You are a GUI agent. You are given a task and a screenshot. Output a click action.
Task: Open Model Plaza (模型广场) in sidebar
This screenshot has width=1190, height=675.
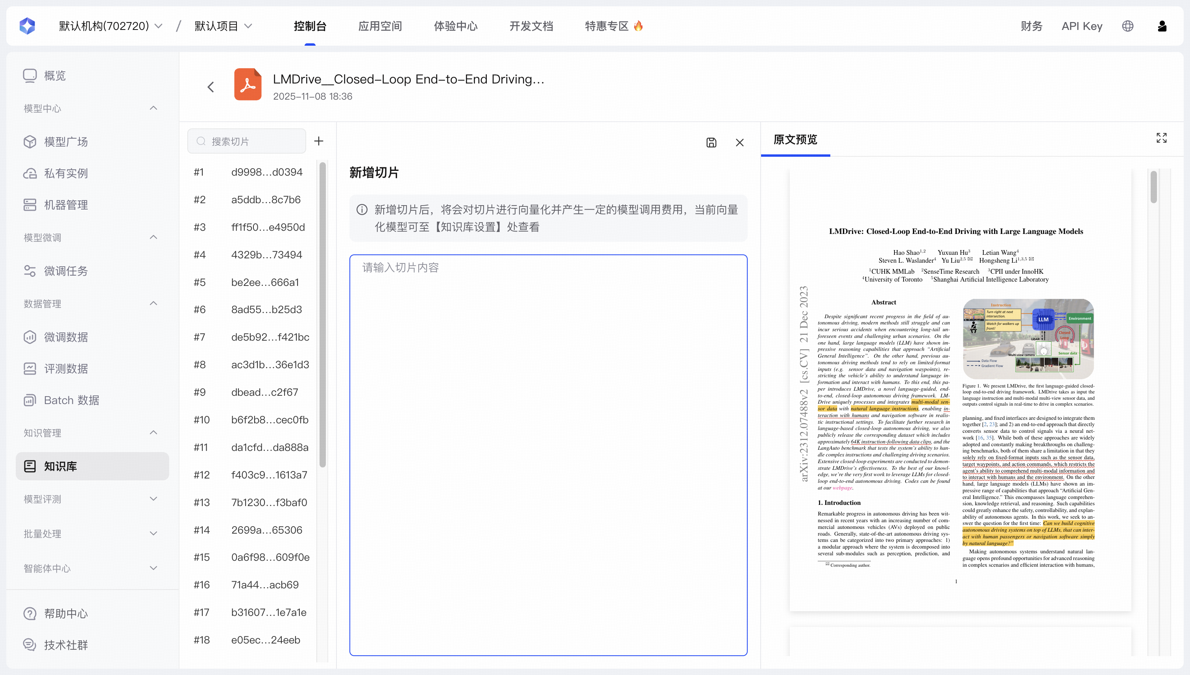(x=66, y=141)
